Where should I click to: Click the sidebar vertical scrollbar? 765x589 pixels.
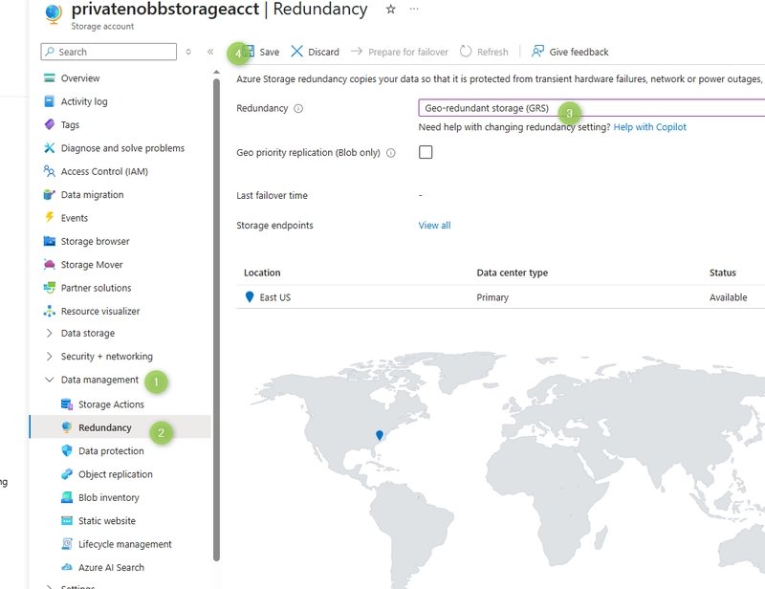tap(217, 317)
